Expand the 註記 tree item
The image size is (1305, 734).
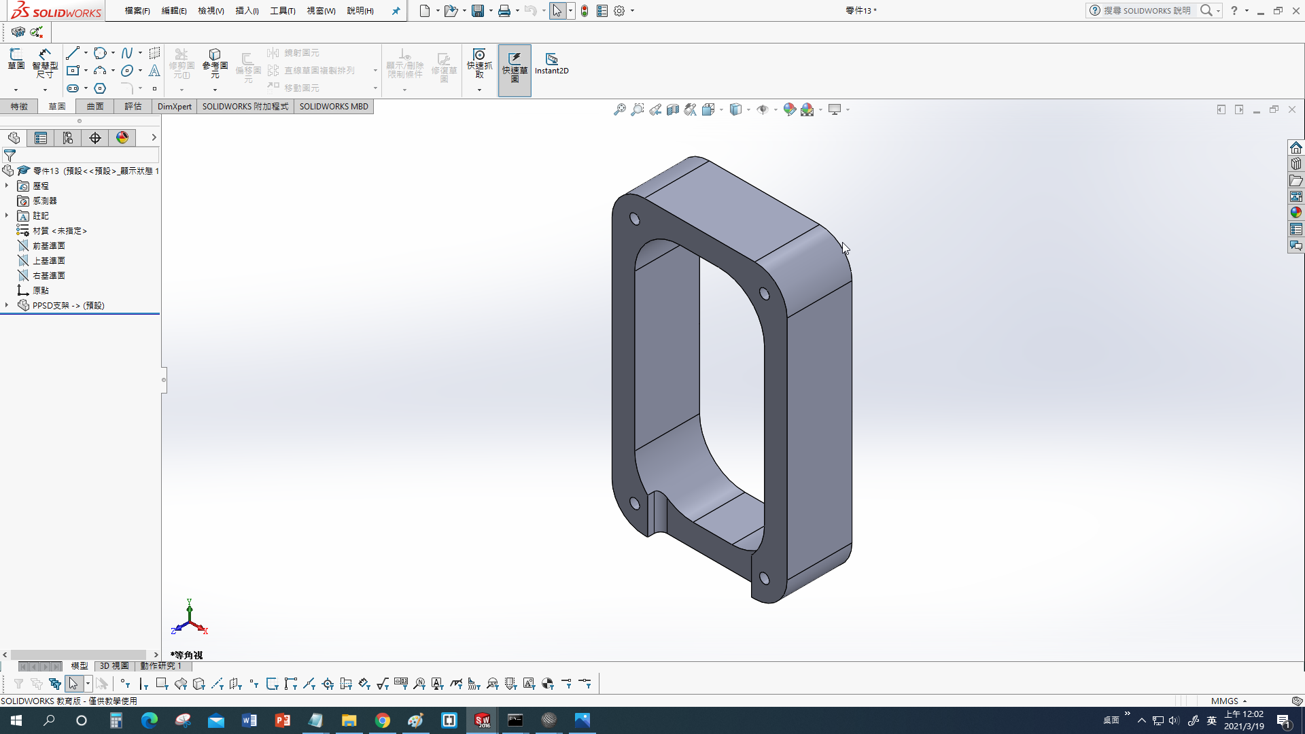(x=7, y=215)
